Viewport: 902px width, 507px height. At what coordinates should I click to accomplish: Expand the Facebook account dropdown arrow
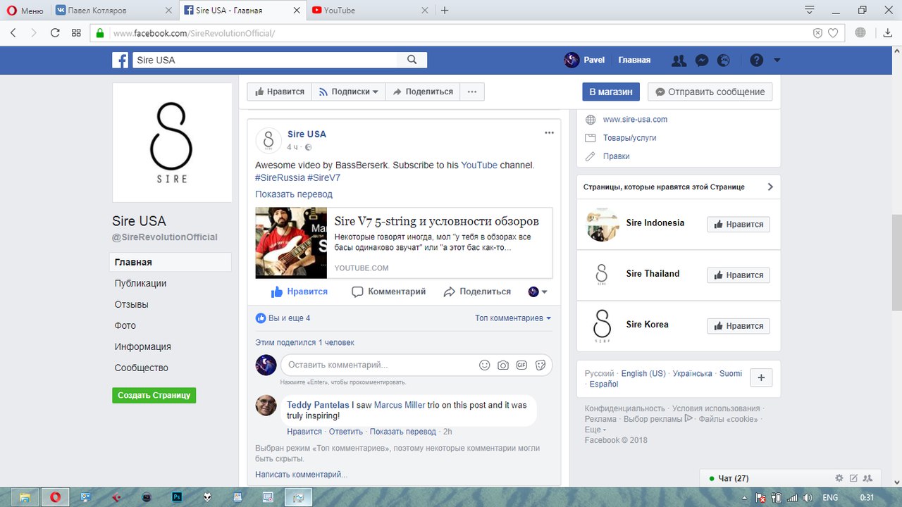point(777,61)
